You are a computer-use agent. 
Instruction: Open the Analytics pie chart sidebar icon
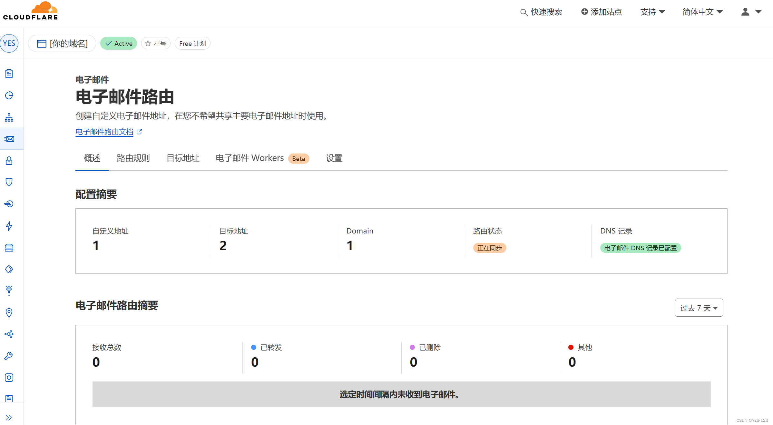(9, 95)
